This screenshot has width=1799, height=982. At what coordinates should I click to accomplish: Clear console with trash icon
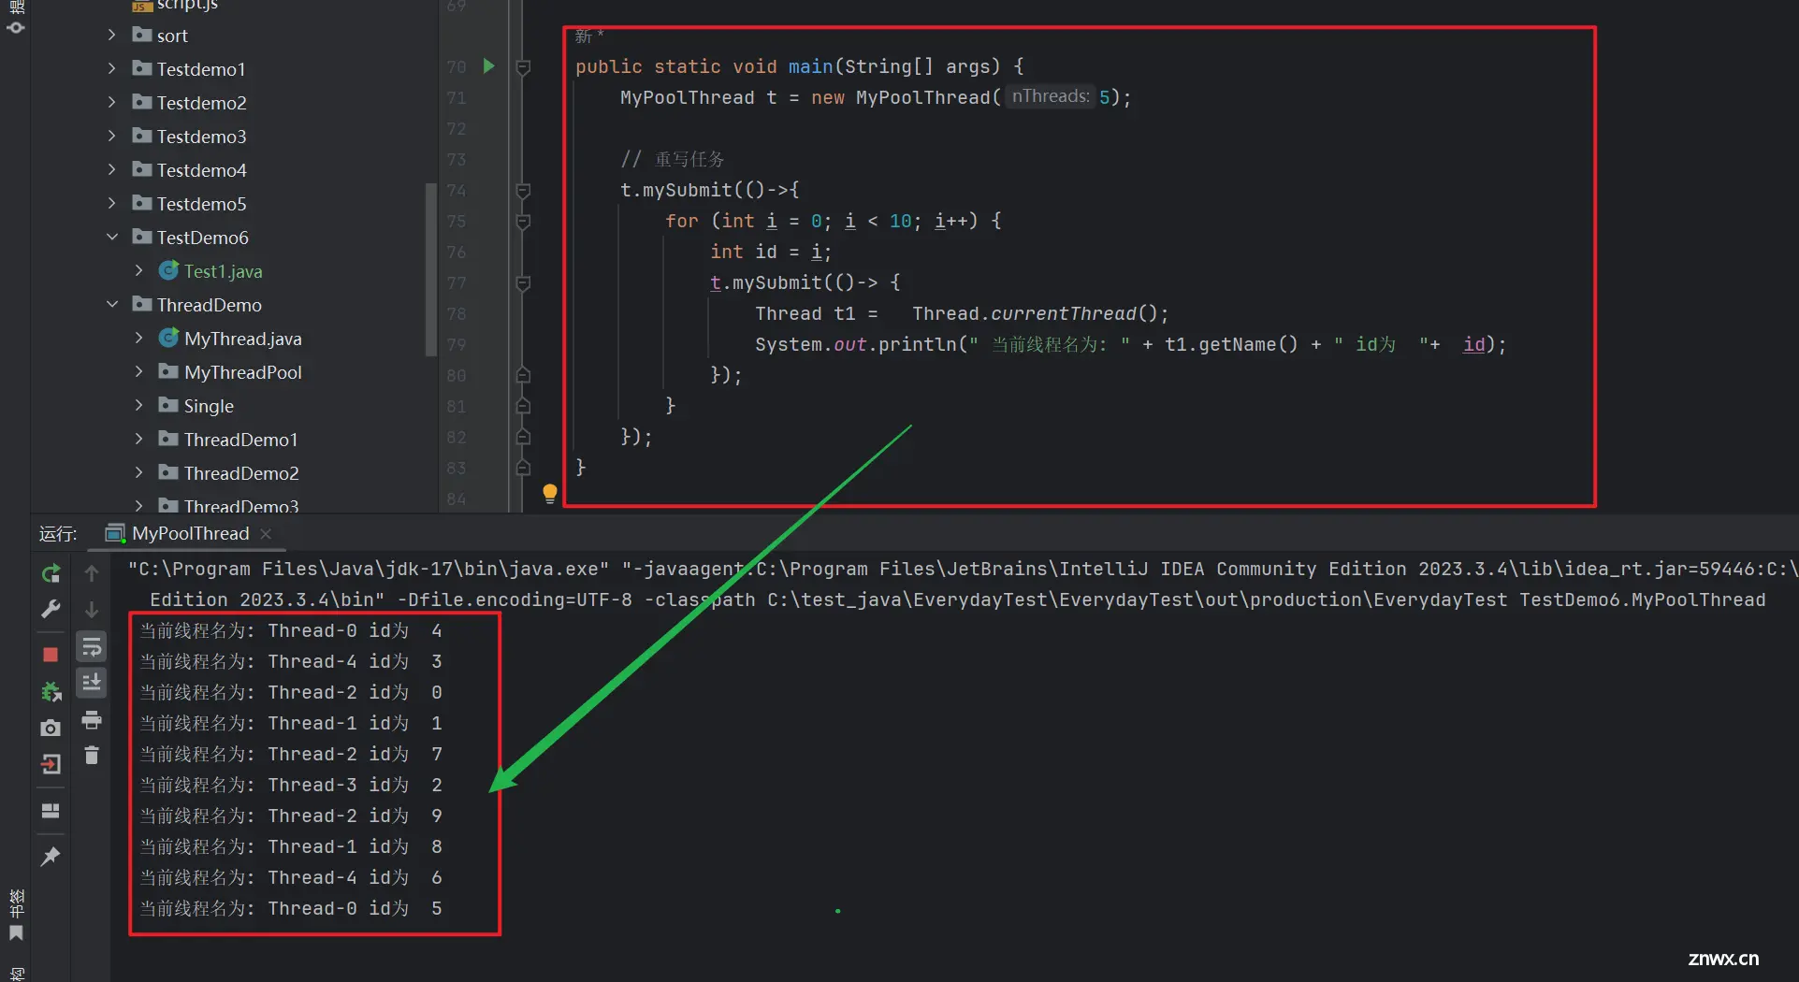point(92,755)
